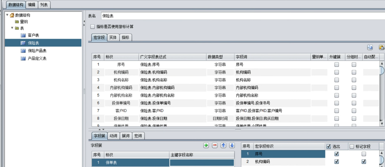
Task: Click the 主键字段名称 cell of 保单表
Action: (202, 162)
